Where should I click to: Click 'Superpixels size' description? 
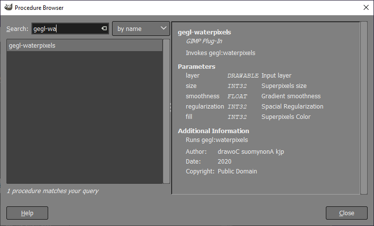[x=284, y=86]
